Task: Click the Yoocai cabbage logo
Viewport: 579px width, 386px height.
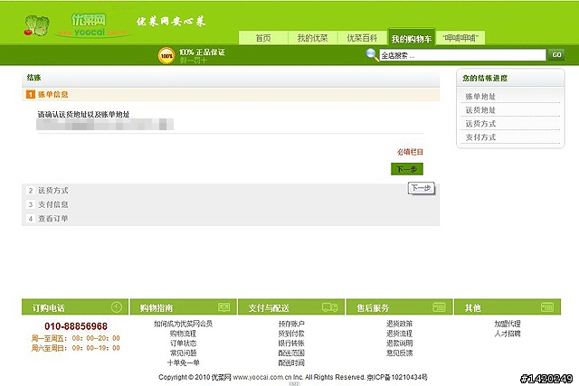Action: 36,26
